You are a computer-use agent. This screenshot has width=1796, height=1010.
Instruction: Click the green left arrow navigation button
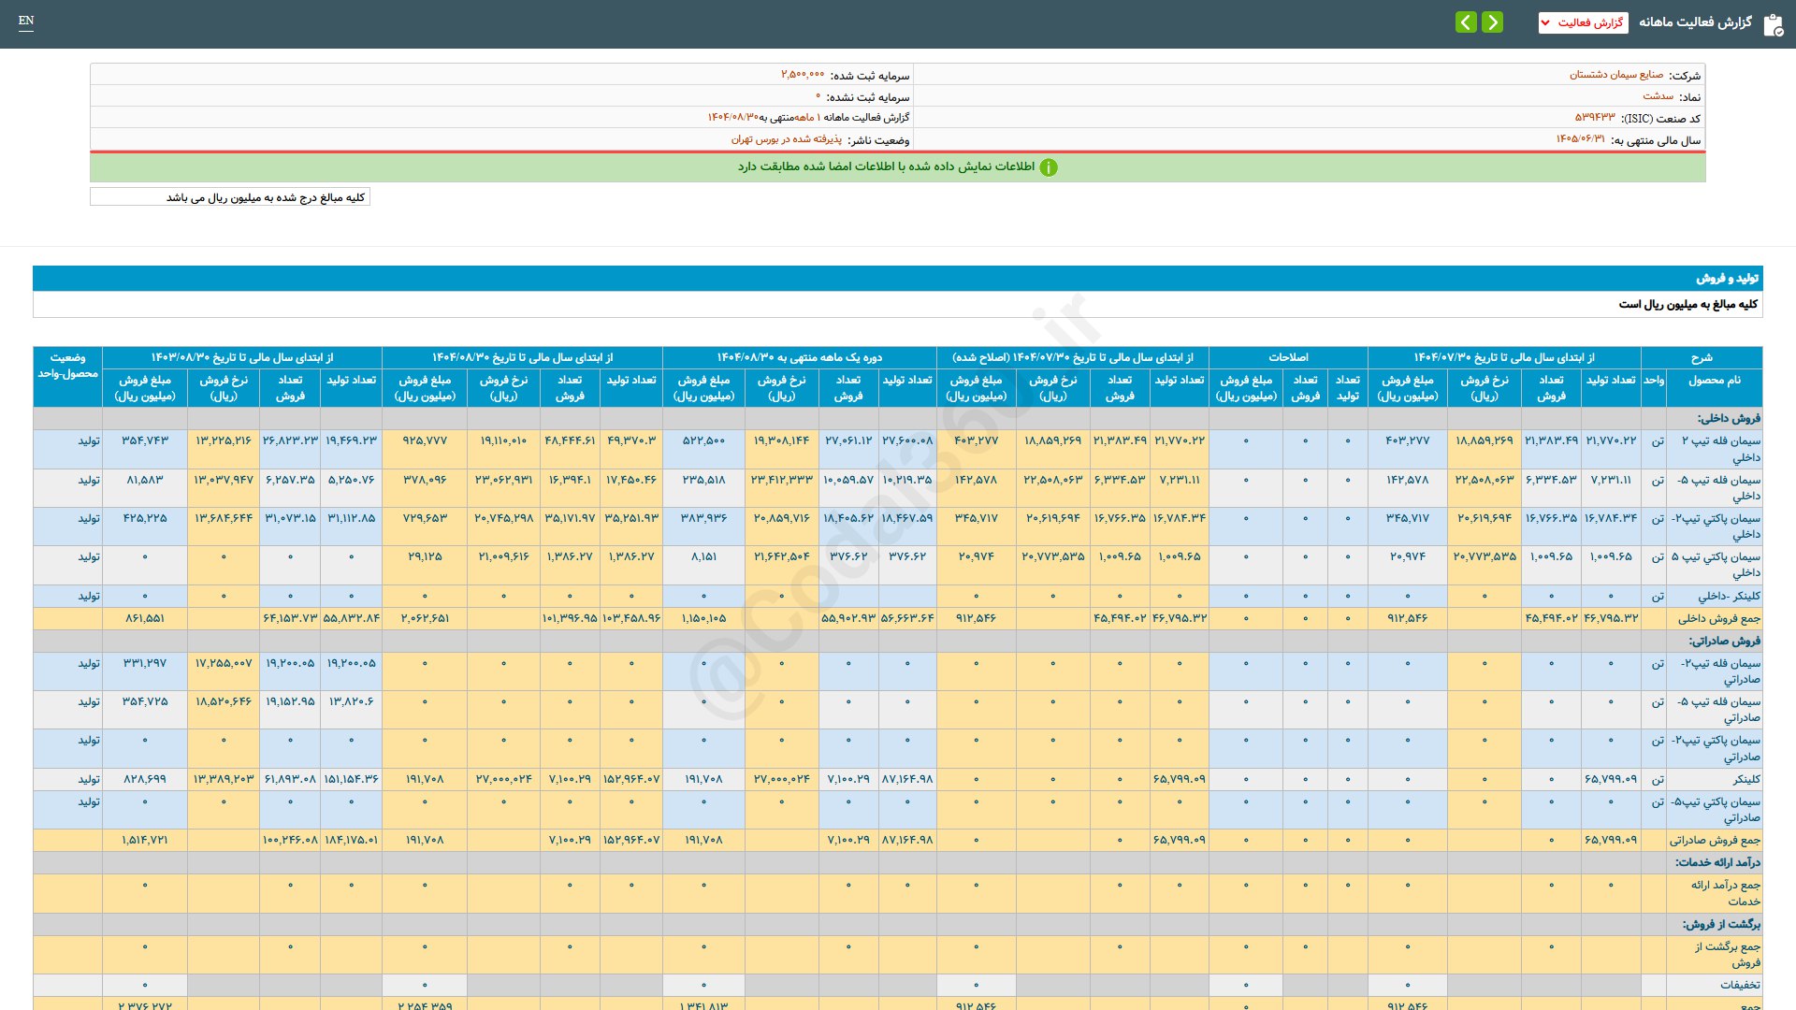[x=1466, y=22]
